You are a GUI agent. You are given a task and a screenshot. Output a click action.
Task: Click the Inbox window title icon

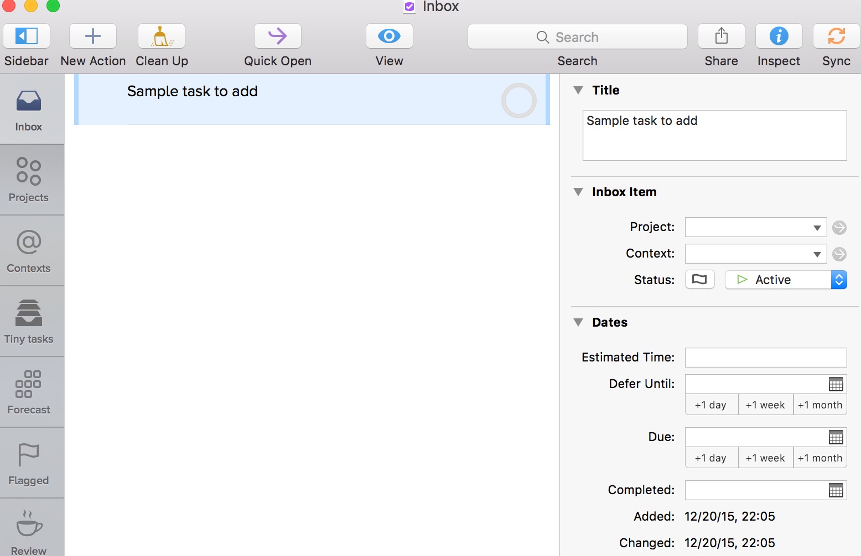click(x=409, y=7)
